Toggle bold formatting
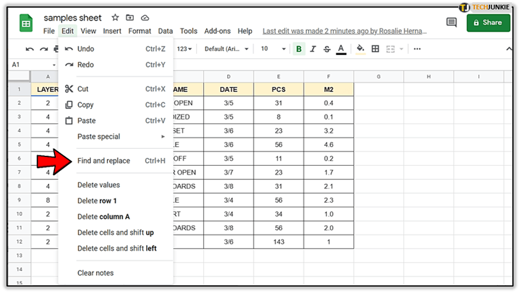Screen dimensions: 520x293 pyautogui.click(x=299, y=49)
